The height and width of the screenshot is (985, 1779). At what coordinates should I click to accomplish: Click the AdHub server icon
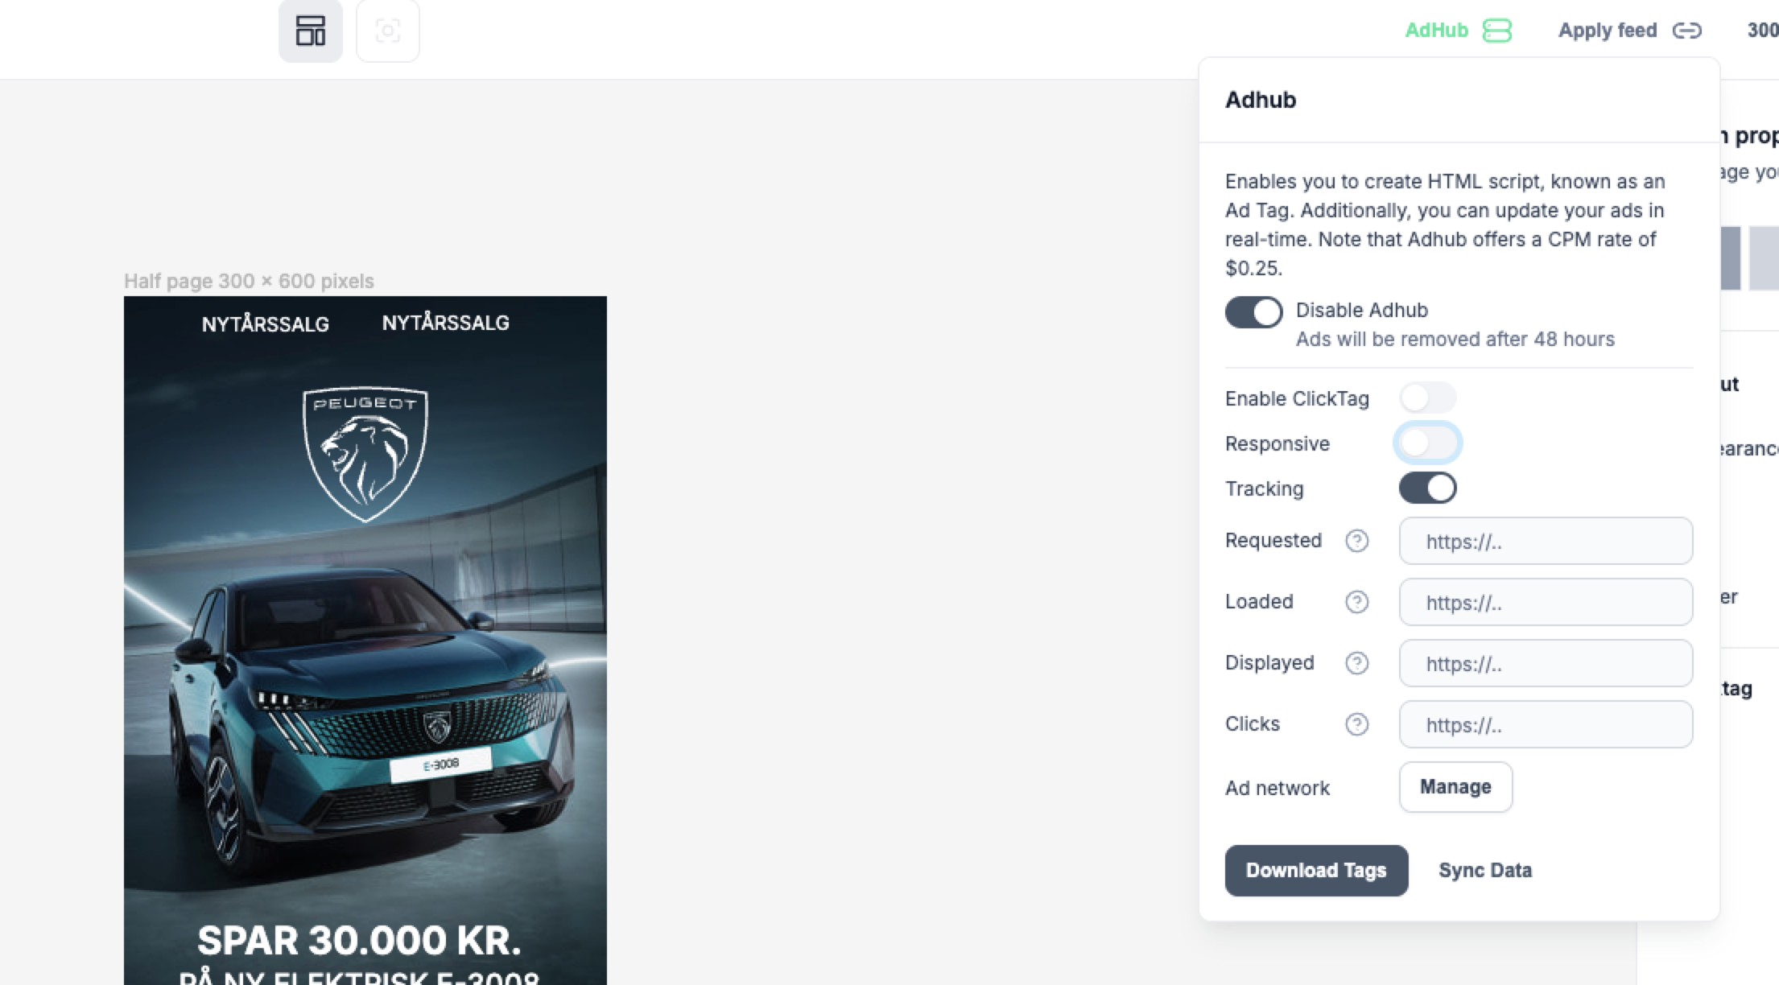coord(1496,31)
